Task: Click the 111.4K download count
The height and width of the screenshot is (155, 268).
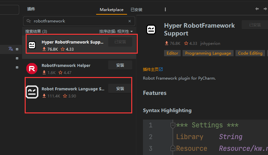Action: click(51, 96)
